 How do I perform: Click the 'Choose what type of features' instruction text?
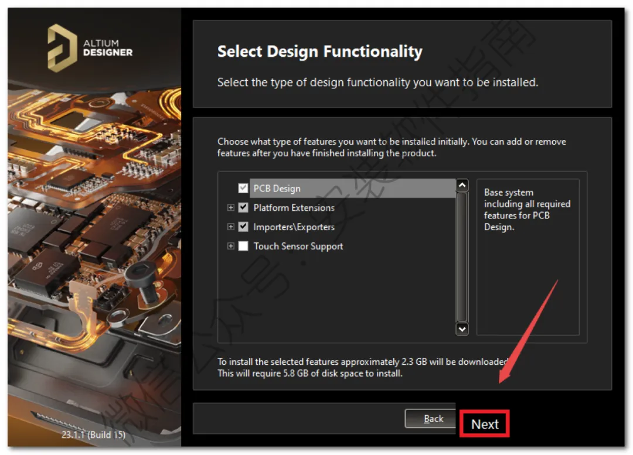pyautogui.click(x=392, y=147)
